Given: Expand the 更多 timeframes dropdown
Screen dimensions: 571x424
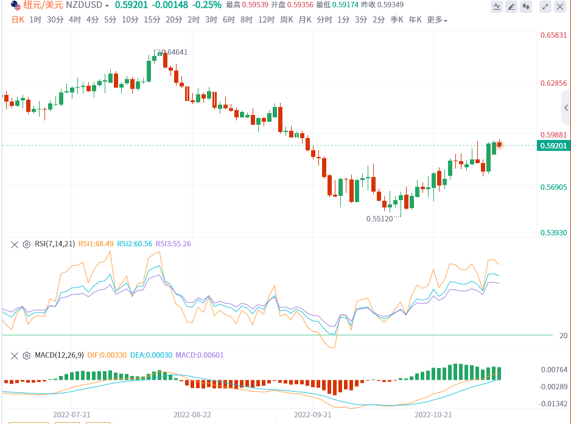Looking at the screenshot, I should [x=437, y=20].
